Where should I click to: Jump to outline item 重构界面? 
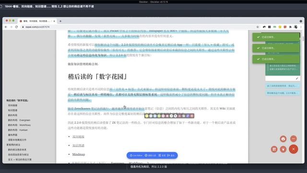click(x=13, y=135)
